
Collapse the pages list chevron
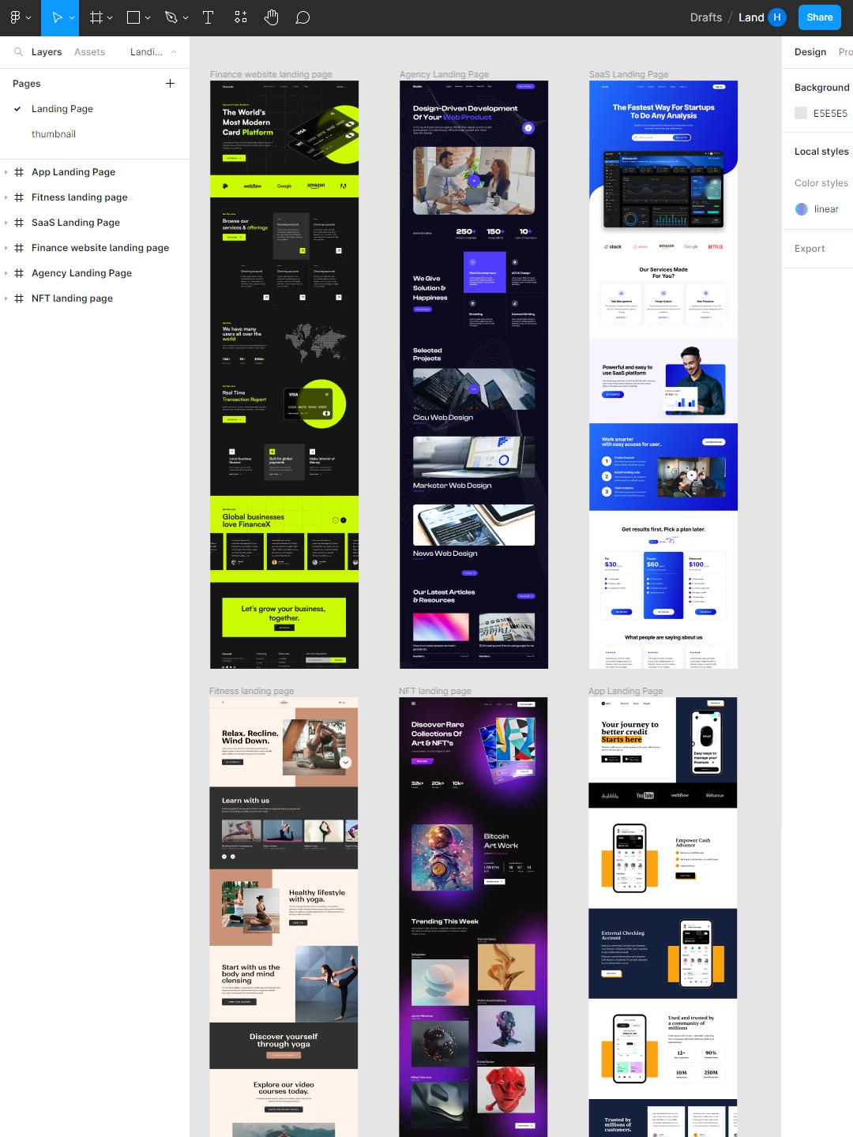coord(174,52)
